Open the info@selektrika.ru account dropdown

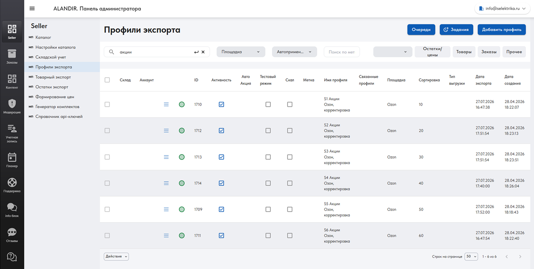[x=502, y=9]
